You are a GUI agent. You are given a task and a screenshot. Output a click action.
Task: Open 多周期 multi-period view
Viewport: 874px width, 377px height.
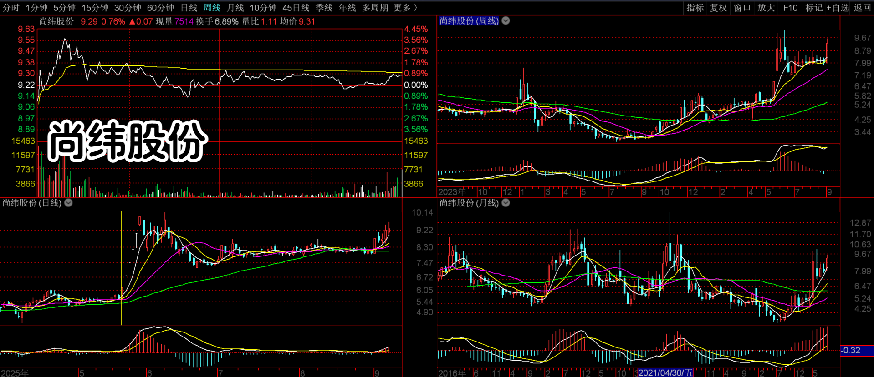375,8
